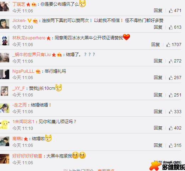185x171 pixels.
Task: Thumbs-up 1未闻花名1's comment with 402
Action: tap(171, 128)
